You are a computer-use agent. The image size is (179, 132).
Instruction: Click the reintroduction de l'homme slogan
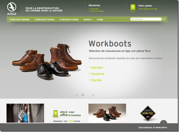(x=44, y=9)
